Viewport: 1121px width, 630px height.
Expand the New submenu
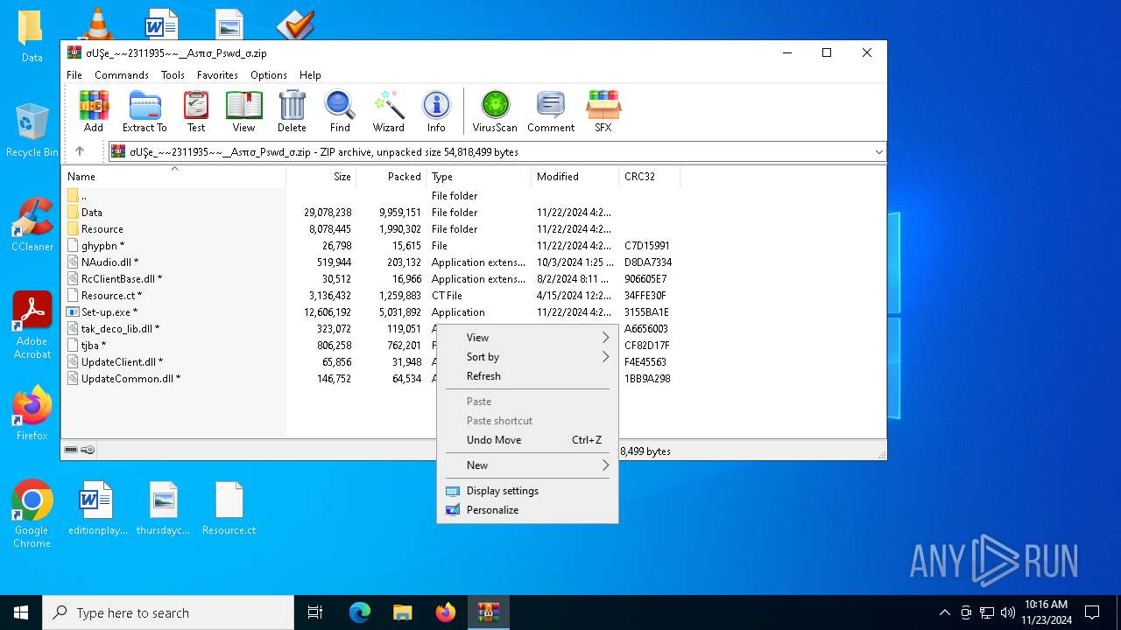527,465
